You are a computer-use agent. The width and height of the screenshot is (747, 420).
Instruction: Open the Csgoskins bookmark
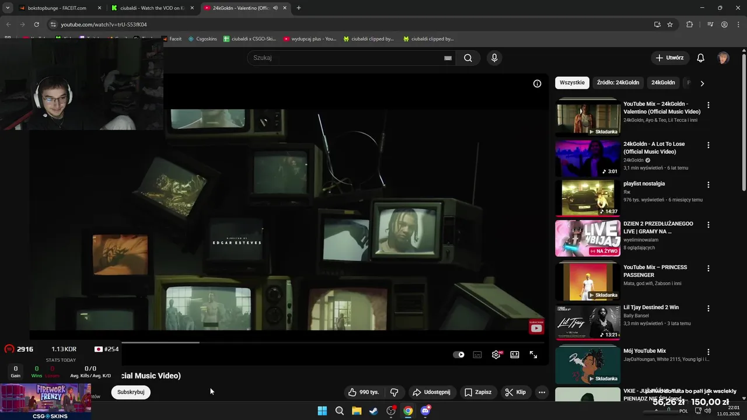[x=203, y=39]
